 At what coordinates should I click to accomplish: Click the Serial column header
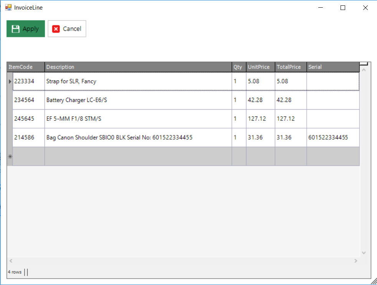333,67
